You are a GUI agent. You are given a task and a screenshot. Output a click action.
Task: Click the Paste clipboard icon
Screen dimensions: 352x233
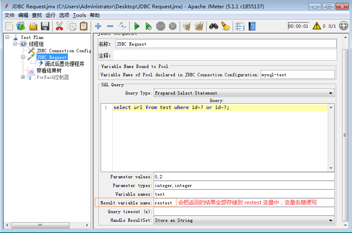coord(84,26)
